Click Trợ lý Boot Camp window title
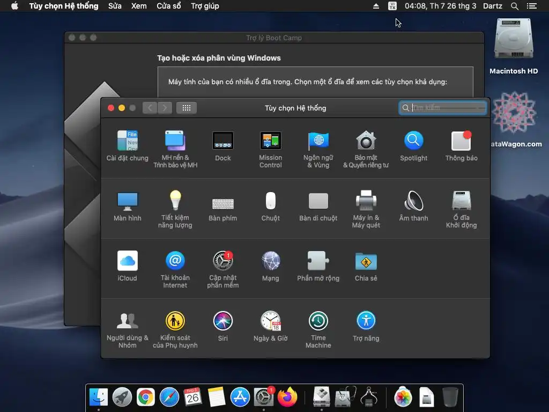This screenshot has height=412, width=549. 274,38
